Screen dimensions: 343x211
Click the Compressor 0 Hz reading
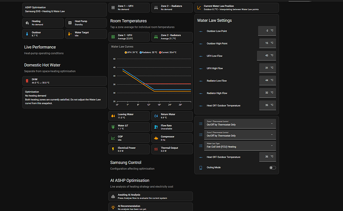(x=163, y=140)
